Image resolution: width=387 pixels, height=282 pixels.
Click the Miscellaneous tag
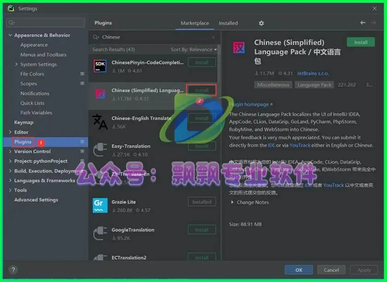273,85
